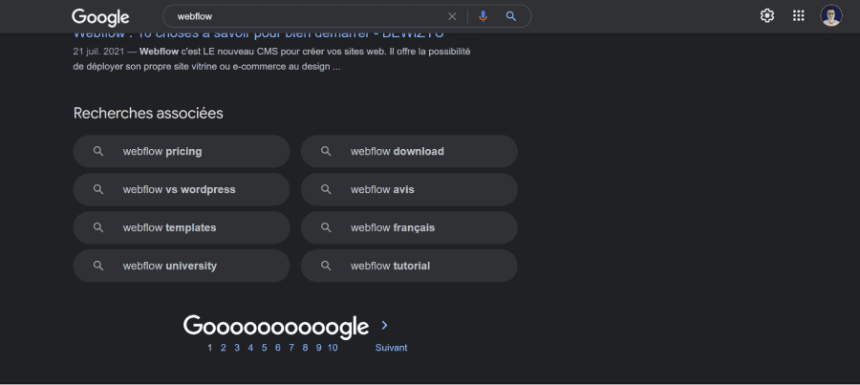The width and height of the screenshot is (860, 385).
Task: Search related term webflow français
Action: click(x=409, y=228)
